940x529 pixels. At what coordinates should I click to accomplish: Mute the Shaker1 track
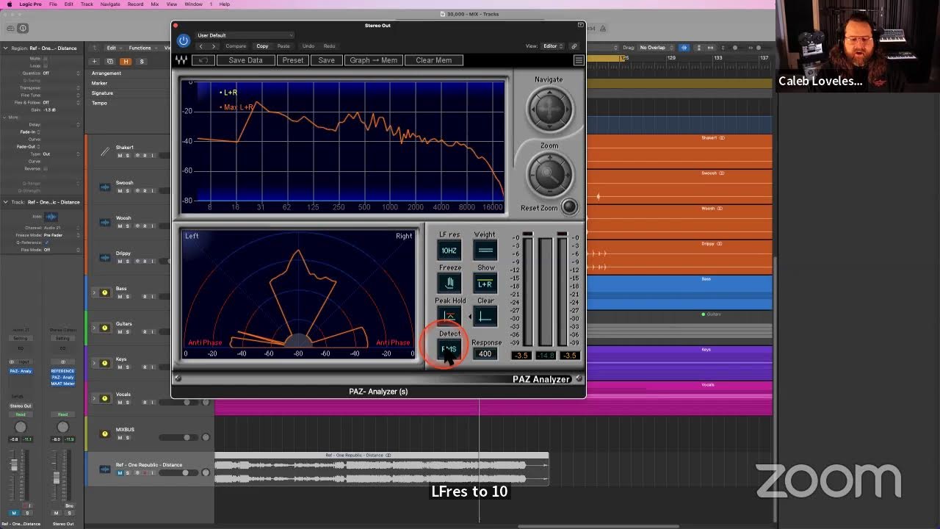[120, 155]
